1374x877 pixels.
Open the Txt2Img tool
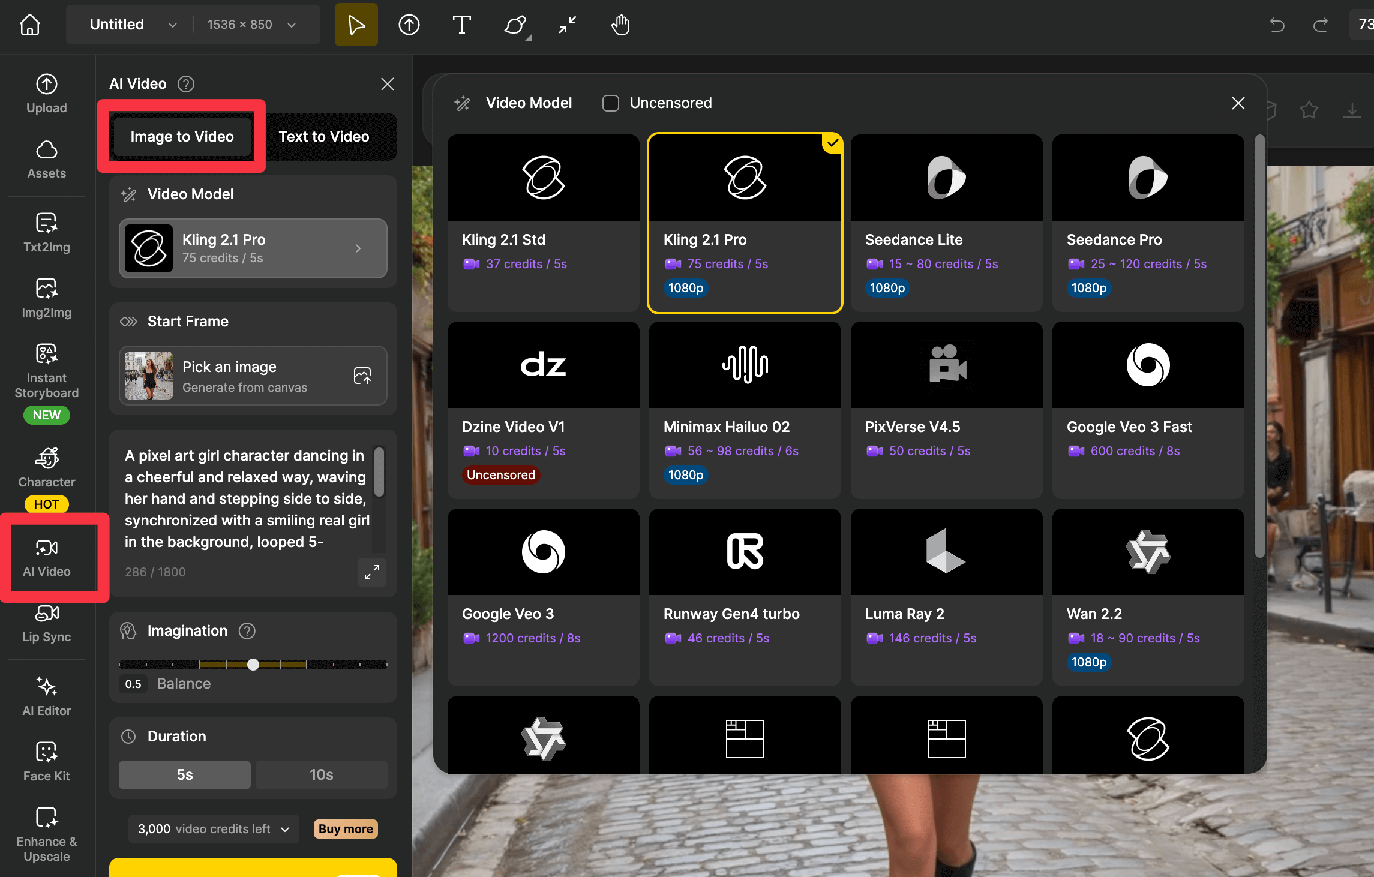[47, 233]
